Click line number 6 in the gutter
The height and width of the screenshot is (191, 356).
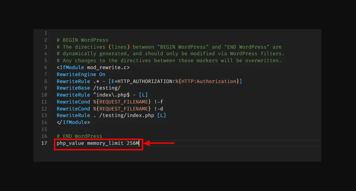(46, 68)
